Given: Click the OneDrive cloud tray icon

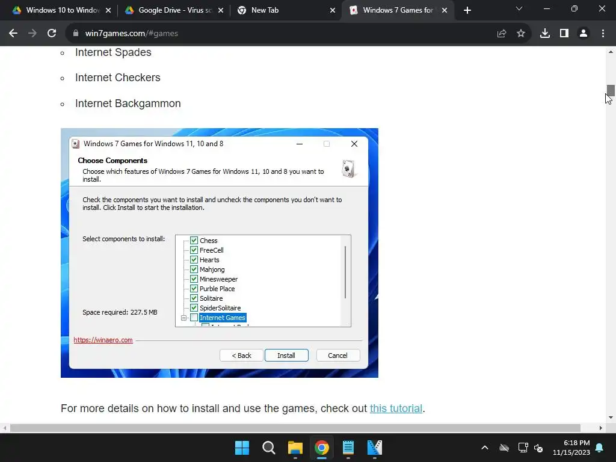Looking at the screenshot, I should pyautogui.click(x=504, y=448).
